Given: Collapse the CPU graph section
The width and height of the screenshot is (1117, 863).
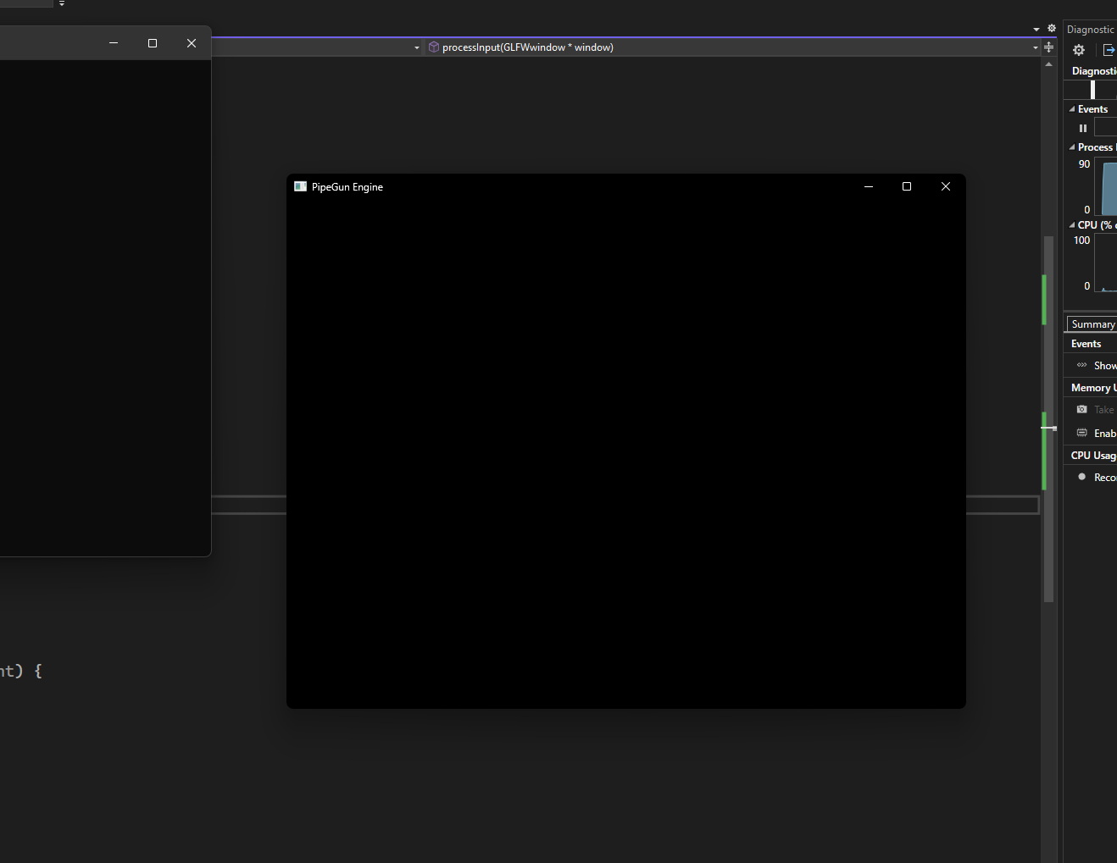Looking at the screenshot, I should point(1072,225).
